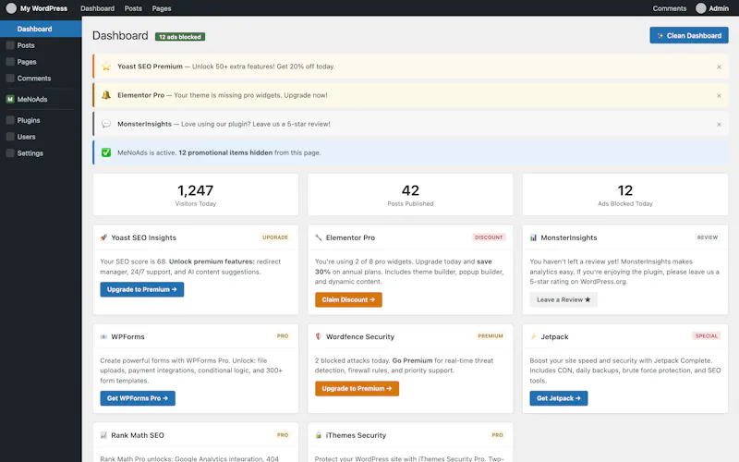Click the iThemes Security card title
This screenshot has width=739, height=462.
(x=356, y=435)
